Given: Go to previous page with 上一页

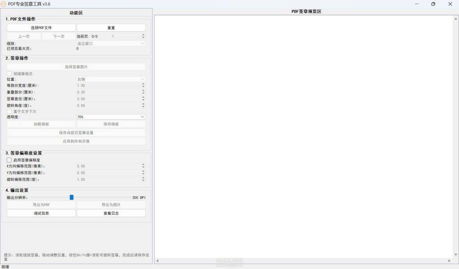Looking at the screenshot, I should tap(23, 36).
